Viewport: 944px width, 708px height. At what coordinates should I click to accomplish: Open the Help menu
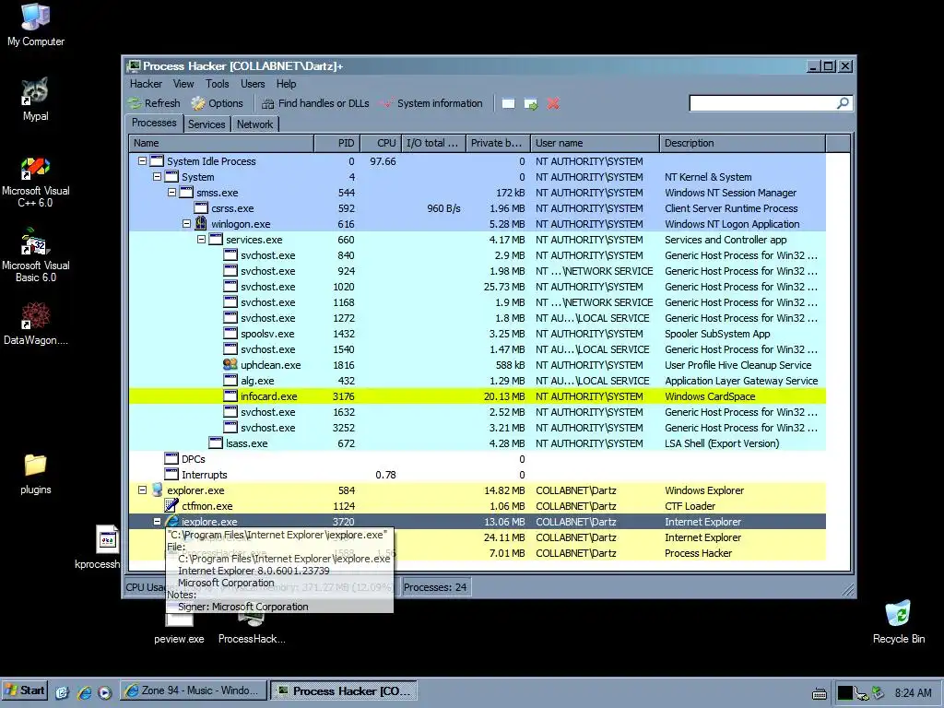tap(286, 84)
